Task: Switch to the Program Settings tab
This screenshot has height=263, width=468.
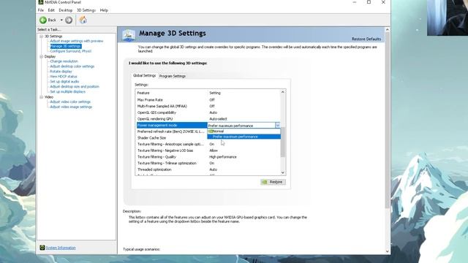Action: [x=173, y=76]
